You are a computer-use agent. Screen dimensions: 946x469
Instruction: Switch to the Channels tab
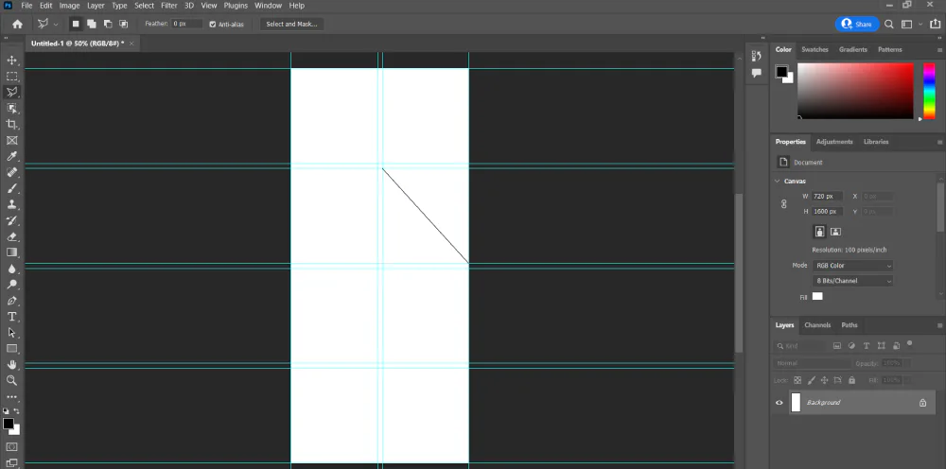click(x=817, y=325)
